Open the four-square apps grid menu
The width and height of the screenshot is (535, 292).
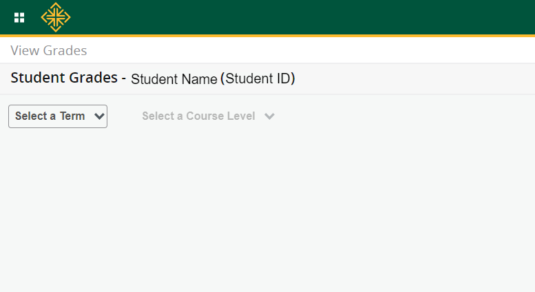point(19,17)
